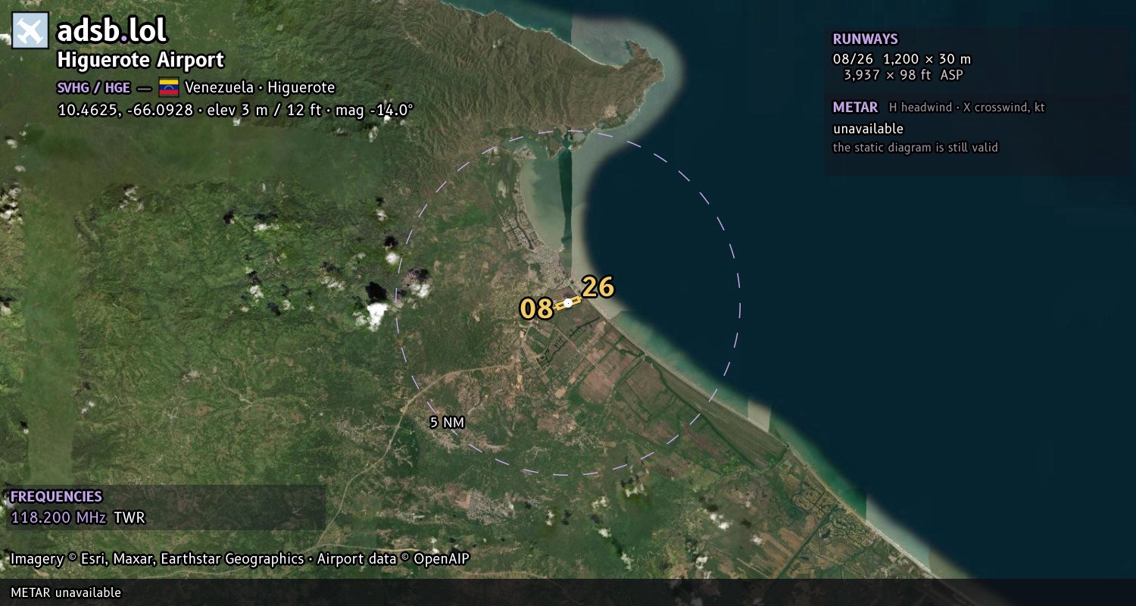Screen dimensions: 1136x606
Task: Click the "METAR" heading in the panel
Action: [856, 108]
